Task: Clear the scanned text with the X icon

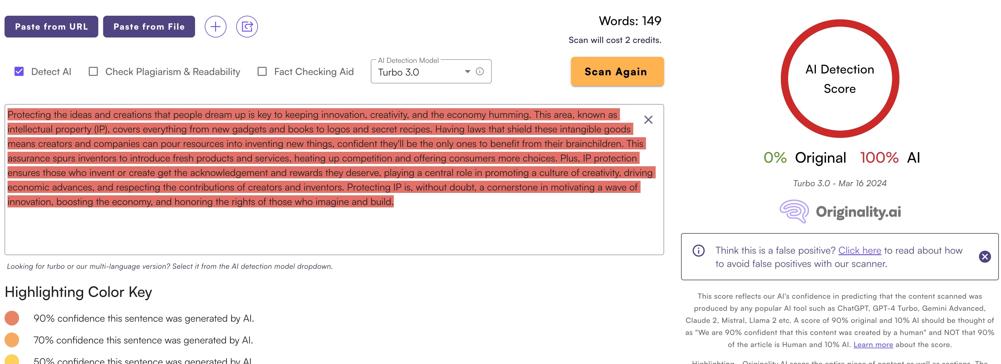Action: [x=648, y=120]
